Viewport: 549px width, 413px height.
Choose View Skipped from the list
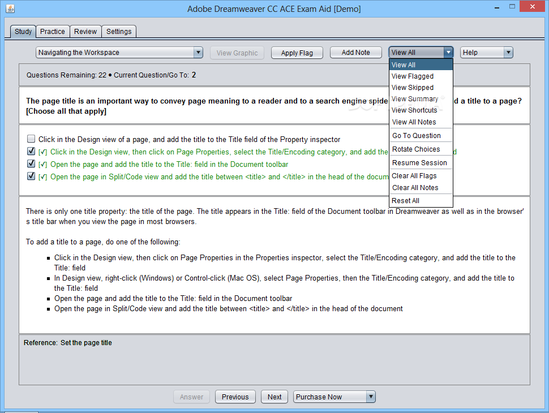point(421,88)
